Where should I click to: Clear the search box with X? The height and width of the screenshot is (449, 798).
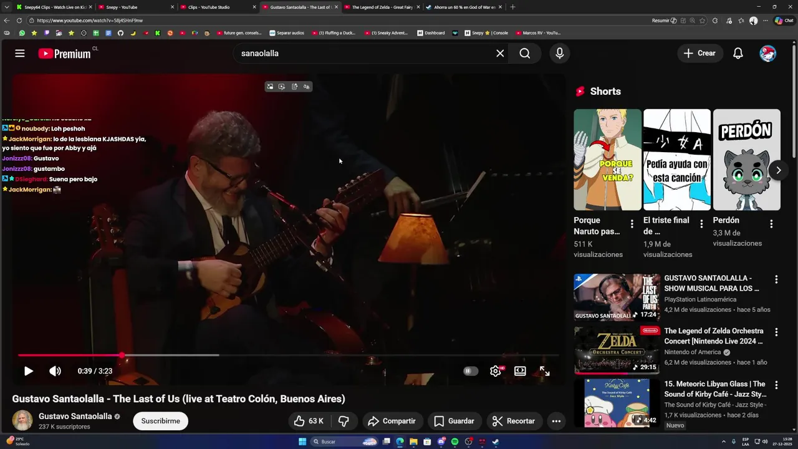coord(500,54)
